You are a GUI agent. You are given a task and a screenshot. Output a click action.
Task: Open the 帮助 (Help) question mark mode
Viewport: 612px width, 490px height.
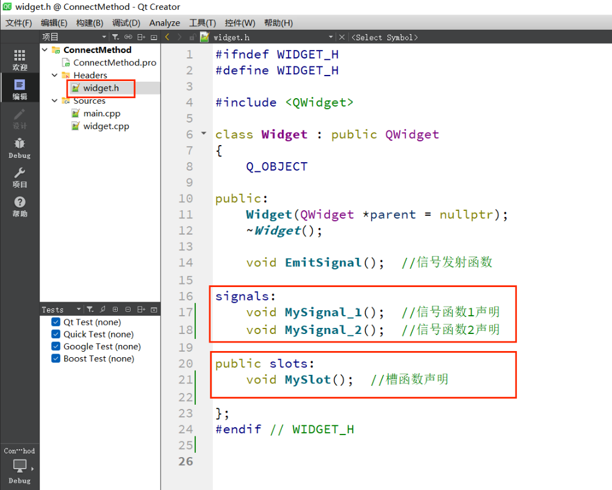point(20,207)
